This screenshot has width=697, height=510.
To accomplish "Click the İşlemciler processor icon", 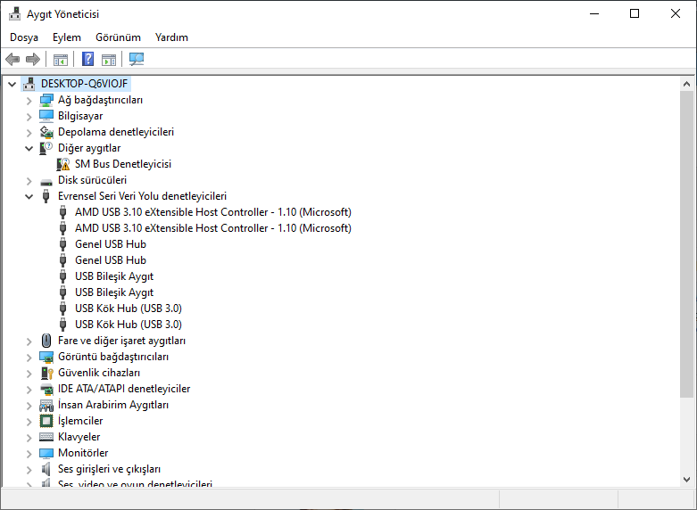I will click(x=46, y=421).
